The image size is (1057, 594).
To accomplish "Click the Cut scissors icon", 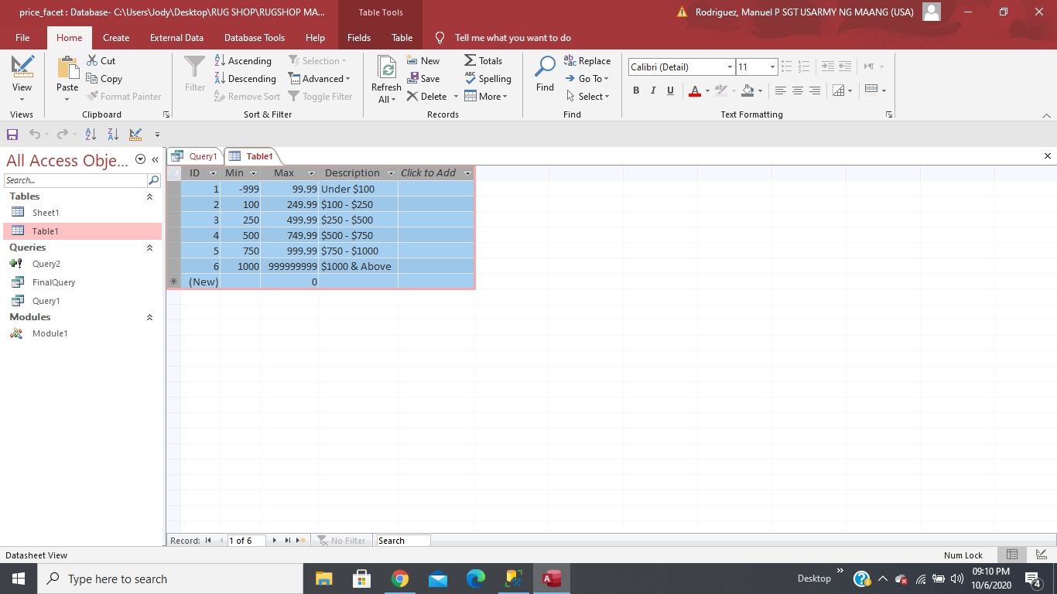I will (x=93, y=60).
